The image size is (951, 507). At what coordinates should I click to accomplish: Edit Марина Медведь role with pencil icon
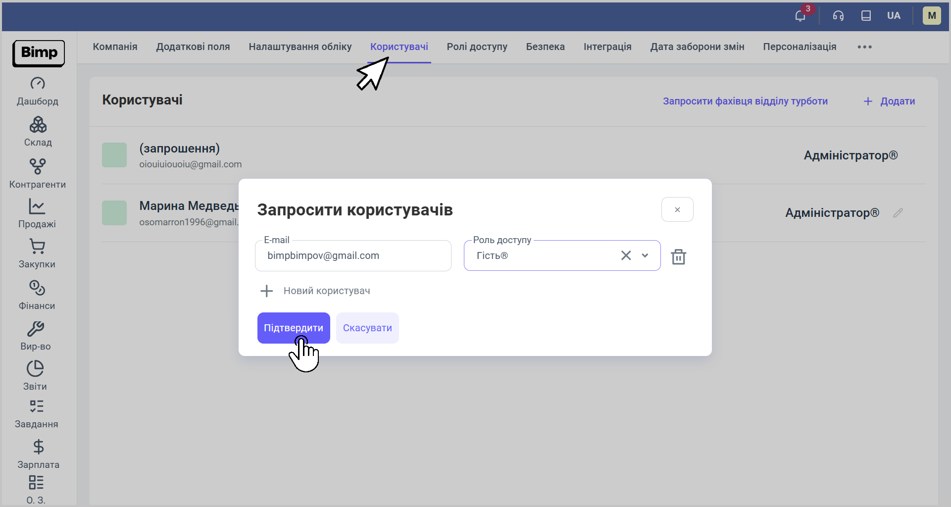pos(898,213)
